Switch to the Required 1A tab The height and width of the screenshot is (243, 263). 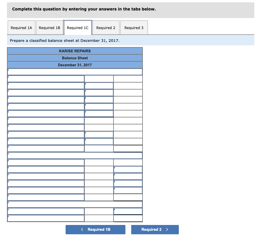[21, 28]
